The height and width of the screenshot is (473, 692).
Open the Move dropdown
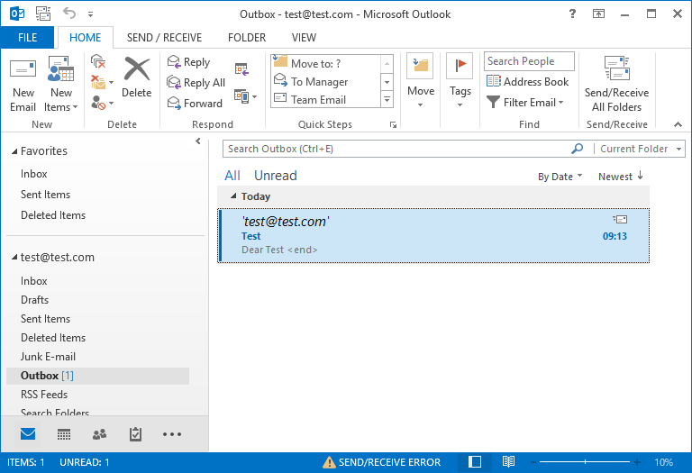point(420,81)
